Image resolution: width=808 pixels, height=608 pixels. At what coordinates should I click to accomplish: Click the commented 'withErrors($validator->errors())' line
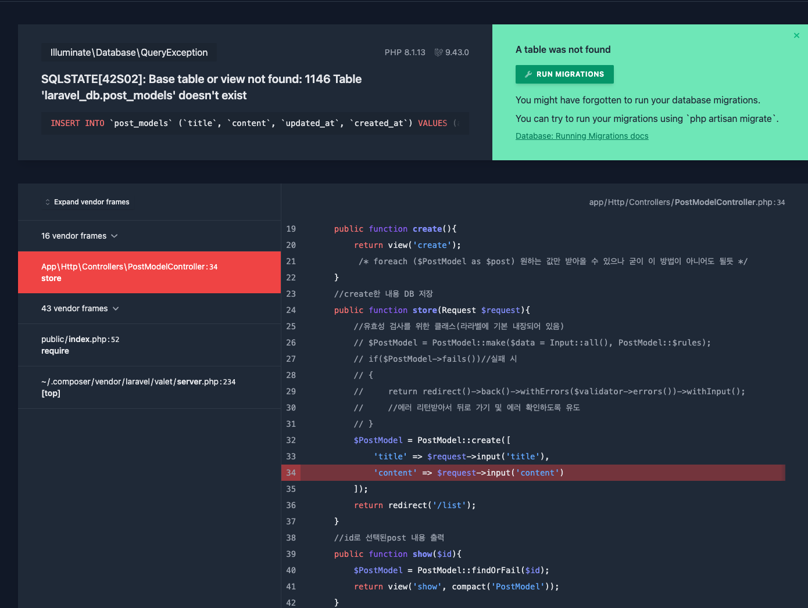tap(549, 391)
